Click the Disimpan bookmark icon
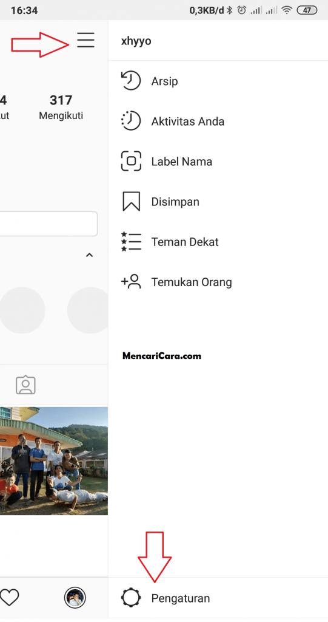 coord(131,202)
